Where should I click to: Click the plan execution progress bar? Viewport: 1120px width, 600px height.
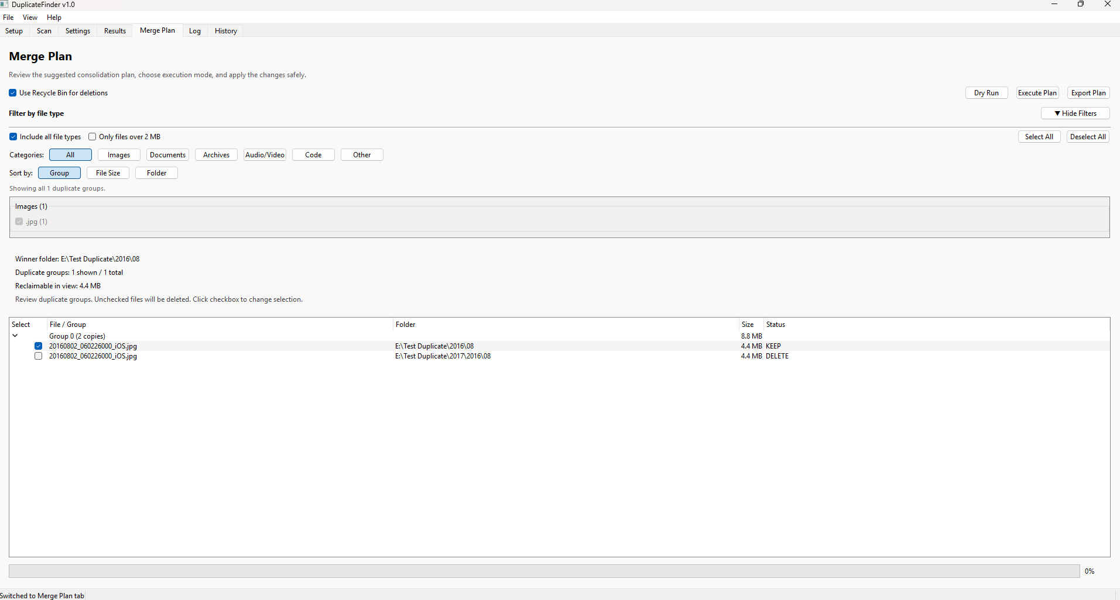pyautogui.click(x=544, y=571)
